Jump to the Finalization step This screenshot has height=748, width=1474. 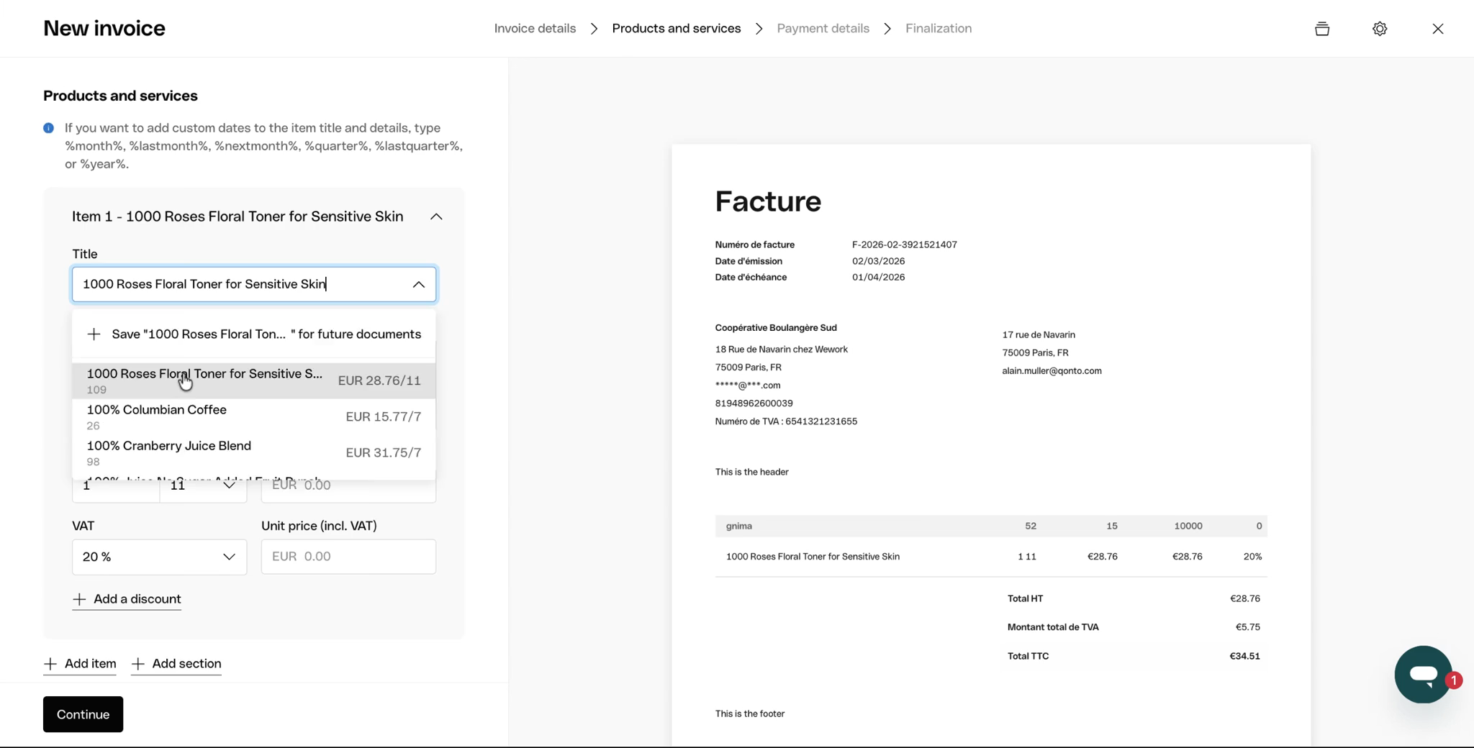[x=938, y=29]
